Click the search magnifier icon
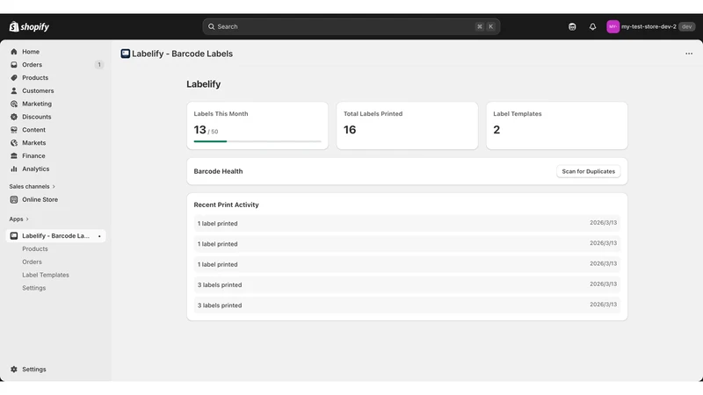The image size is (703, 395). [211, 26]
